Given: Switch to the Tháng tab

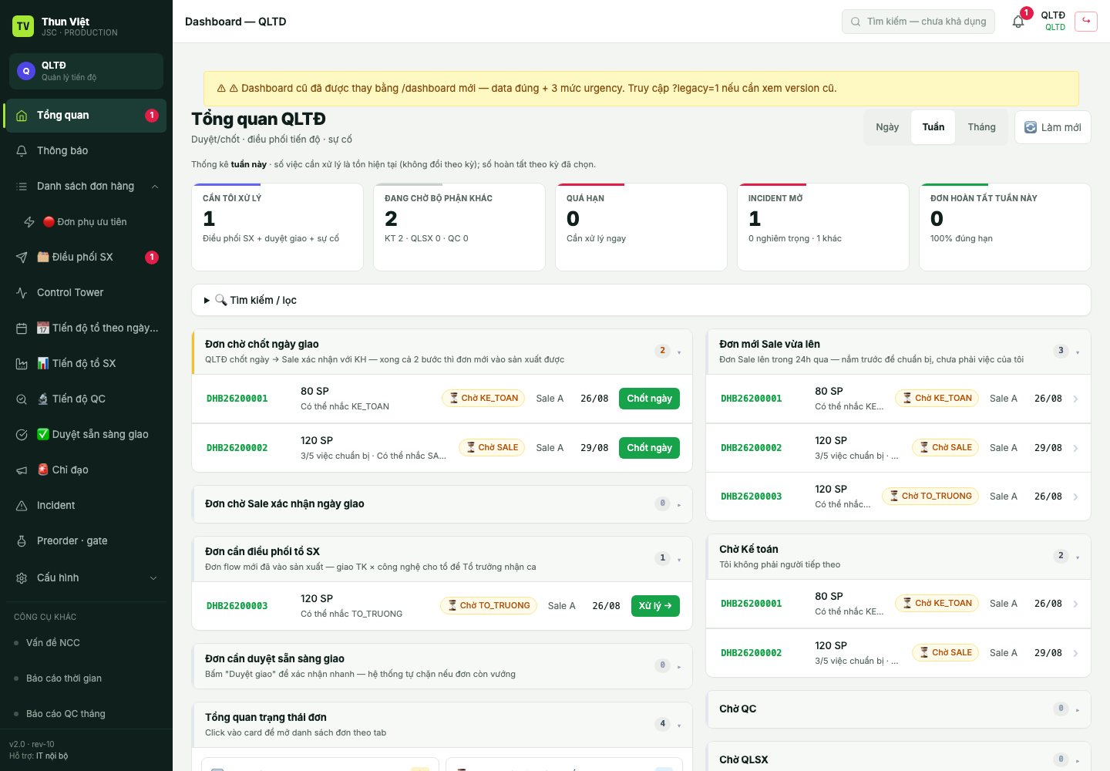Looking at the screenshot, I should [x=981, y=127].
